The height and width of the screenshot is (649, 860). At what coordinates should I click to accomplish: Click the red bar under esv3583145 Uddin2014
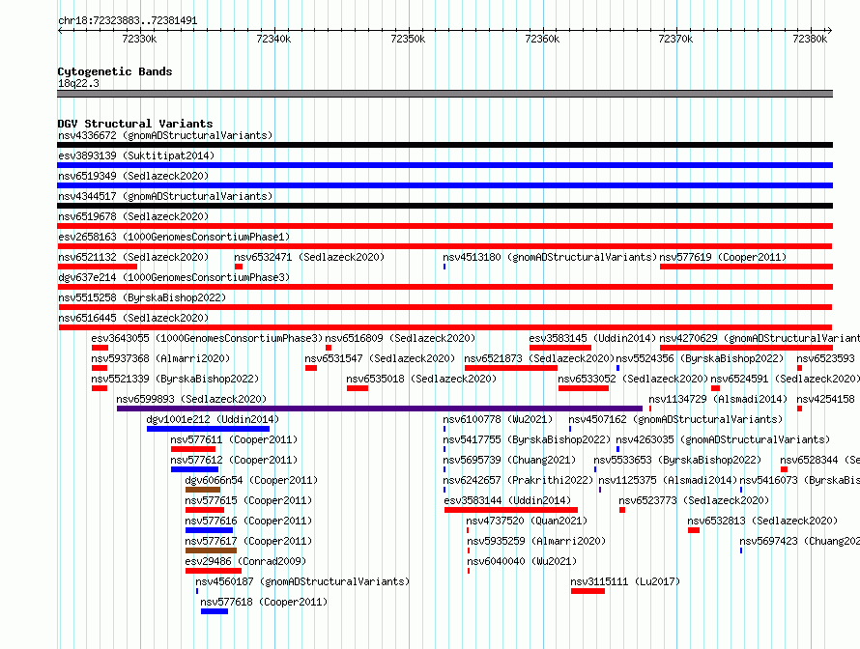(x=560, y=348)
